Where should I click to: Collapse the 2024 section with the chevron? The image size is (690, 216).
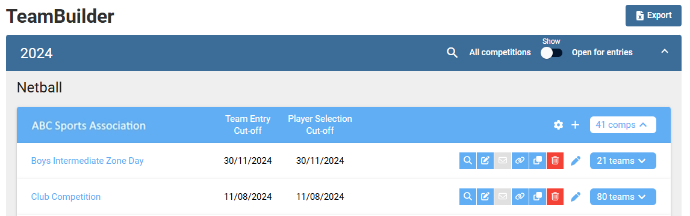(665, 52)
